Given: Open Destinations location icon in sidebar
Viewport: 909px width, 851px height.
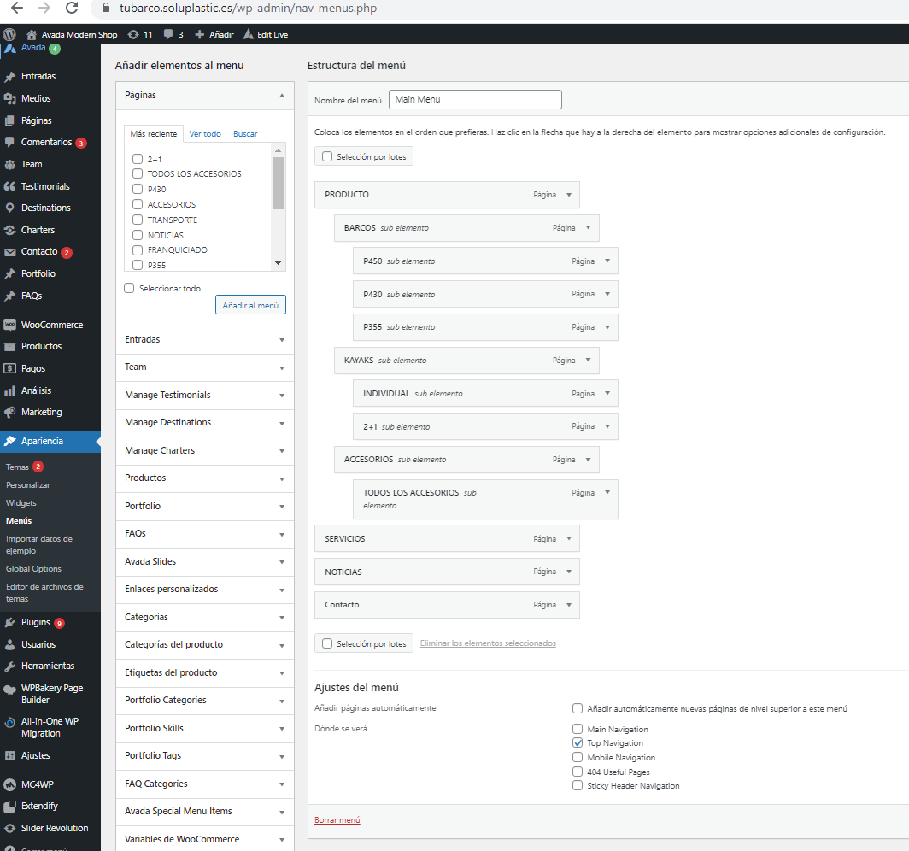Looking at the screenshot, I should 10,208.
